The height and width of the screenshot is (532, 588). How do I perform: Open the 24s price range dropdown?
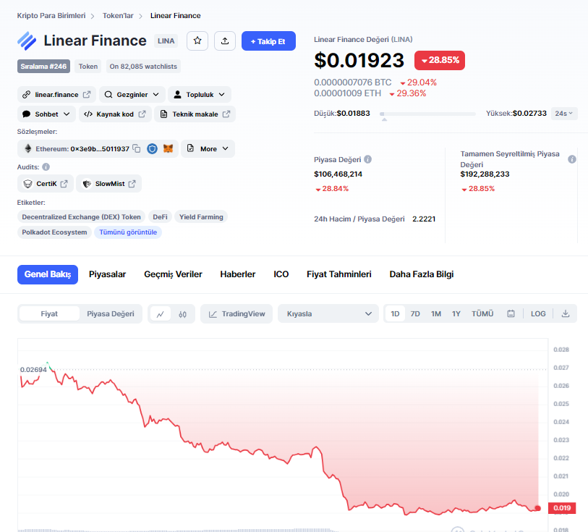pyautogui.click(x=563, y=114)
